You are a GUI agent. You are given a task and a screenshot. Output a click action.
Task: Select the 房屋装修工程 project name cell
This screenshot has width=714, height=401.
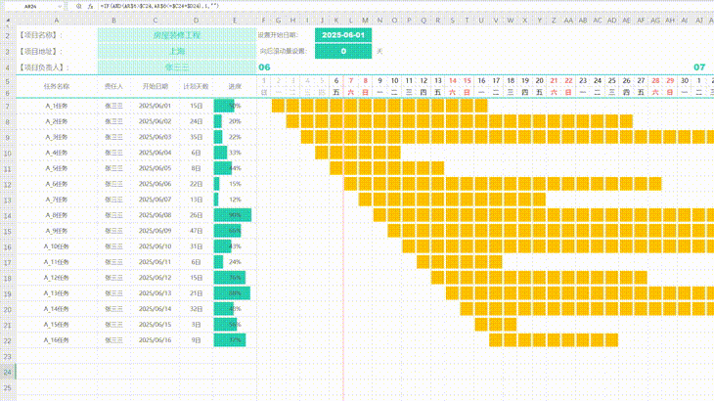coord(177,35)
